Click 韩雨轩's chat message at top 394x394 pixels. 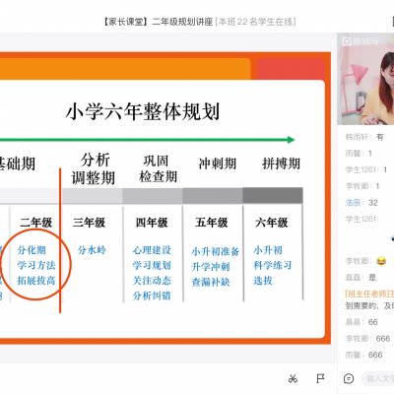[x=364, y=137]
